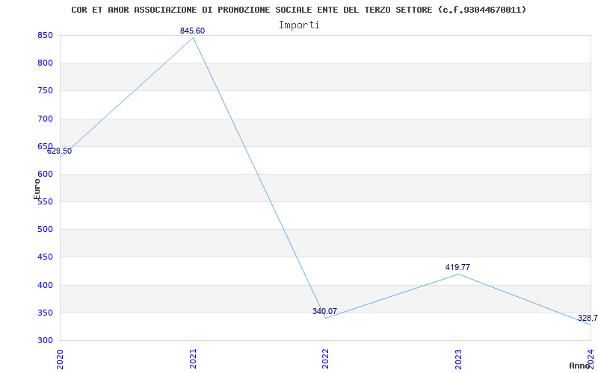Click y-axis tick value 600

(x=45, y=175)
